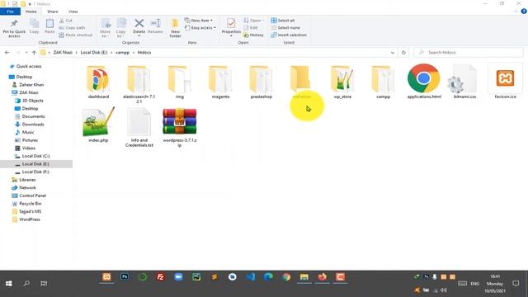
Task: Open the New item dropdown
Action: click(199, 21)
